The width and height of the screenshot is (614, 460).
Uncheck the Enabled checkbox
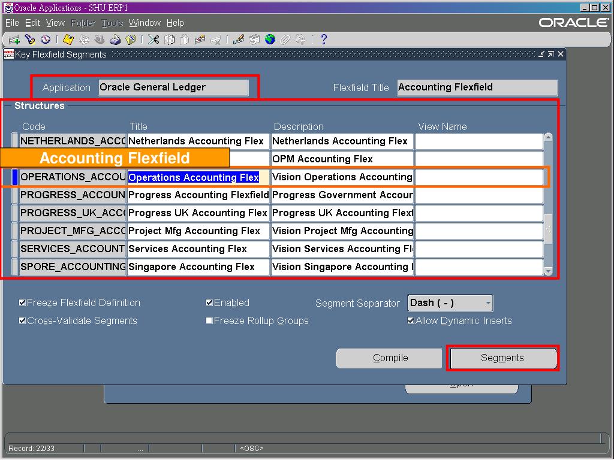[209, 302]
